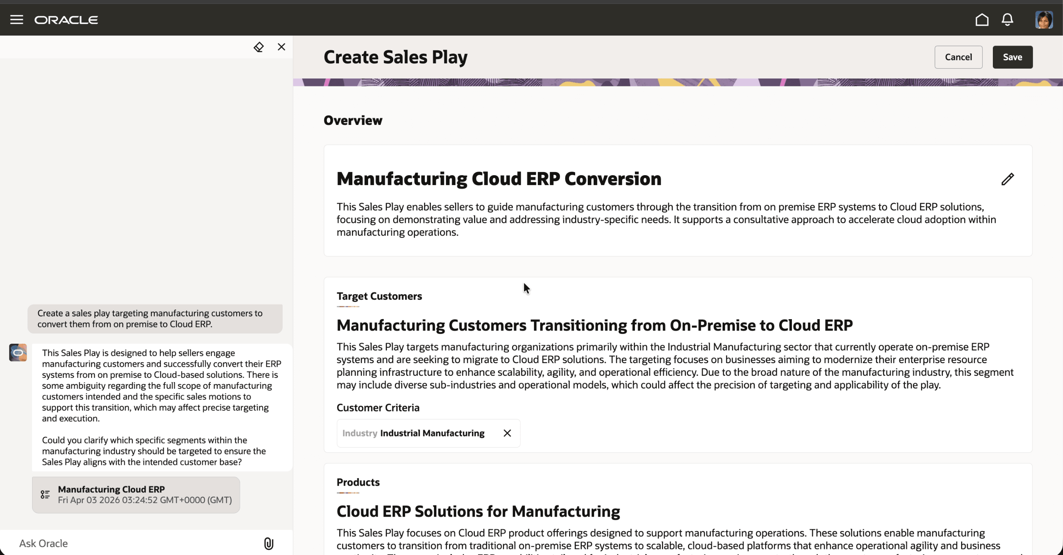Click the Oracle logo
The image size is (1063, 555).
click(x=66, y=20)
